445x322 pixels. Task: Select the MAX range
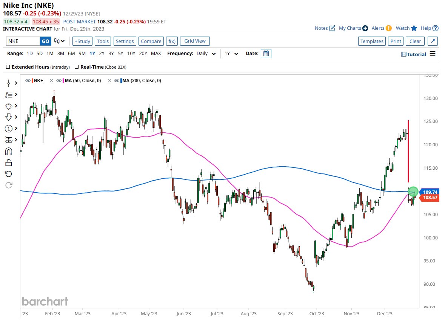(x=156, y=53)
